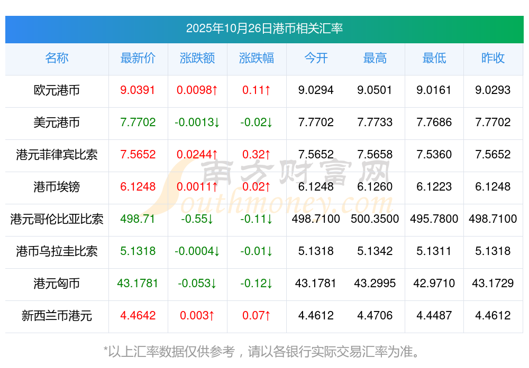Click the high value 7.7733

point(375,122)
